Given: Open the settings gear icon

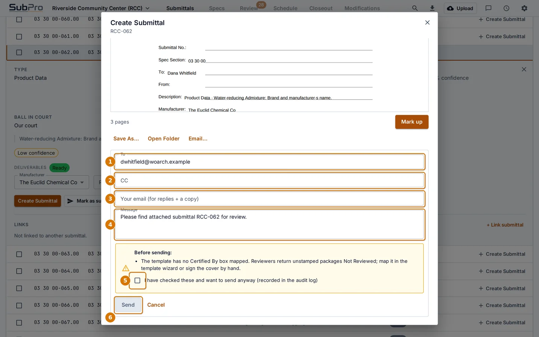Looking at the screenshot, I should click(524, 8).
